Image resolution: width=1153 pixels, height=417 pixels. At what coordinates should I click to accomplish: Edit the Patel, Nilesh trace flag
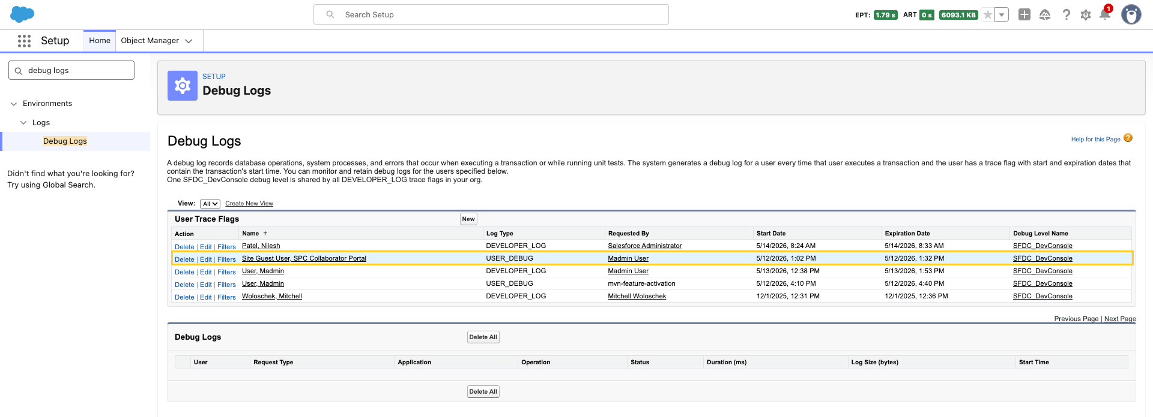coord(206,247)
